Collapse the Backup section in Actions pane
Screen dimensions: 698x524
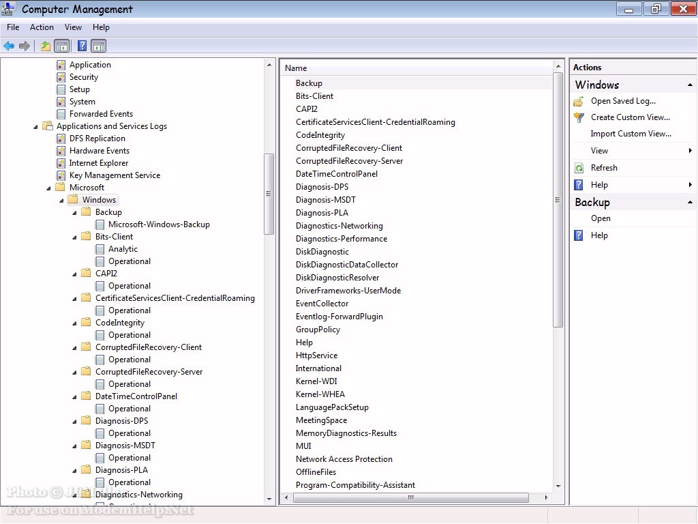[x=690, y=202]
